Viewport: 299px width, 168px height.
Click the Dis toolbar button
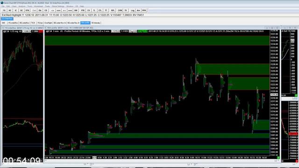coord(40,10)
